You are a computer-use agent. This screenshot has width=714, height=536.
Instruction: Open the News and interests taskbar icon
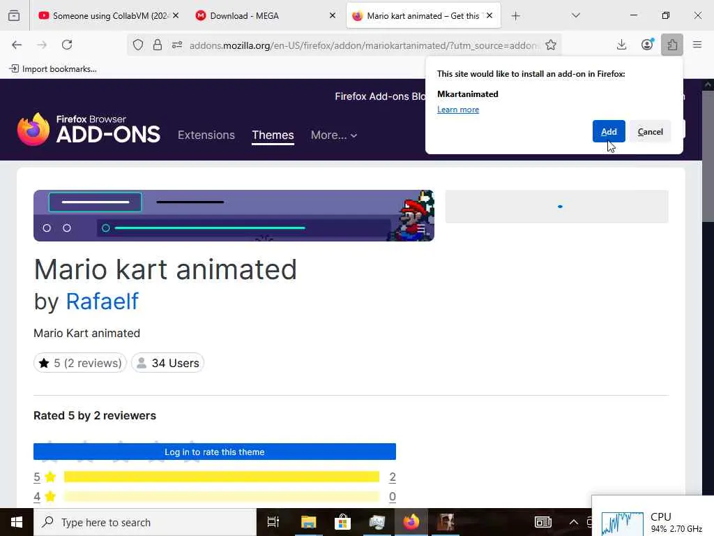542,522
